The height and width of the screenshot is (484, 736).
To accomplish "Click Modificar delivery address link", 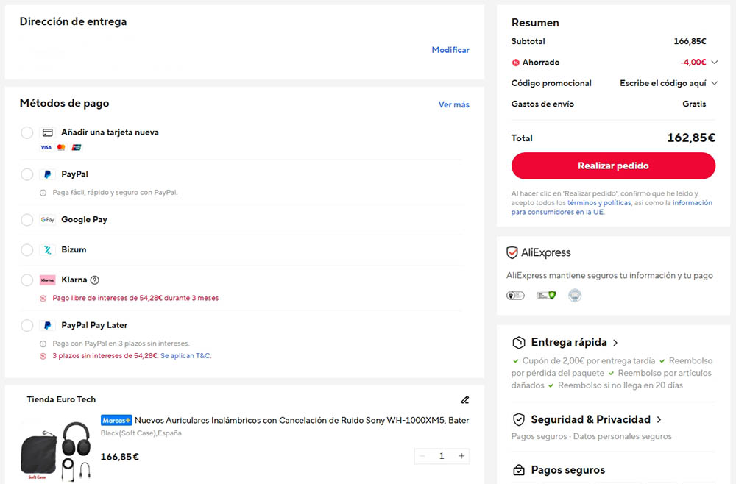I will pos(450,50).
